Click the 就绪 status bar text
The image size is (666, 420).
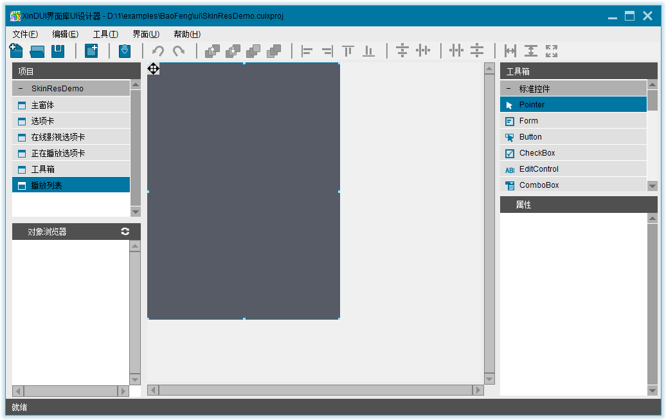pos(19,407)
